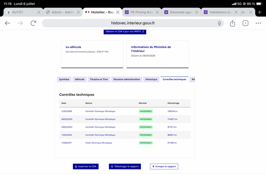The height and width of the screenshot is (174, 266).
Task: Click the Le véhicule card heading
Action: 73,47
